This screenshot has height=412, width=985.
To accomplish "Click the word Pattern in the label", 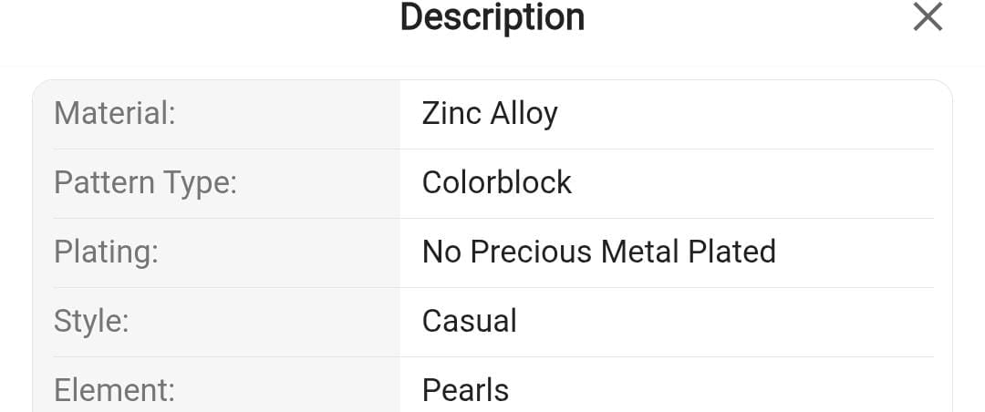I will point(104,182).
